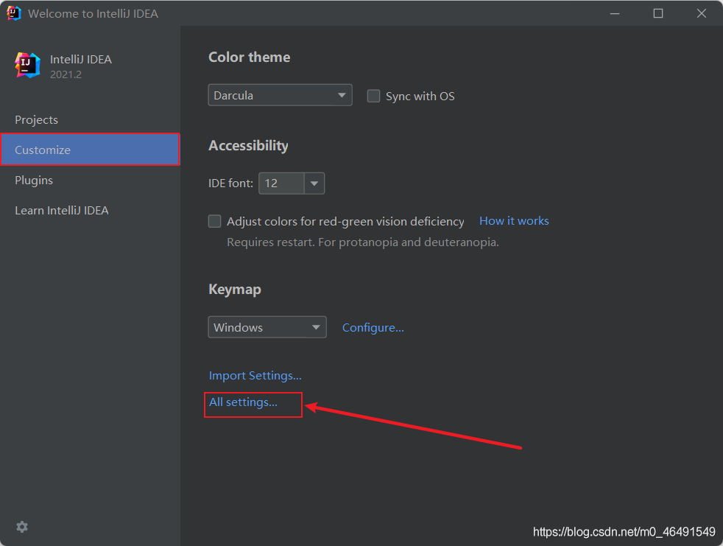Open the Darcula color theme dropdown

[x=280, y=95]
